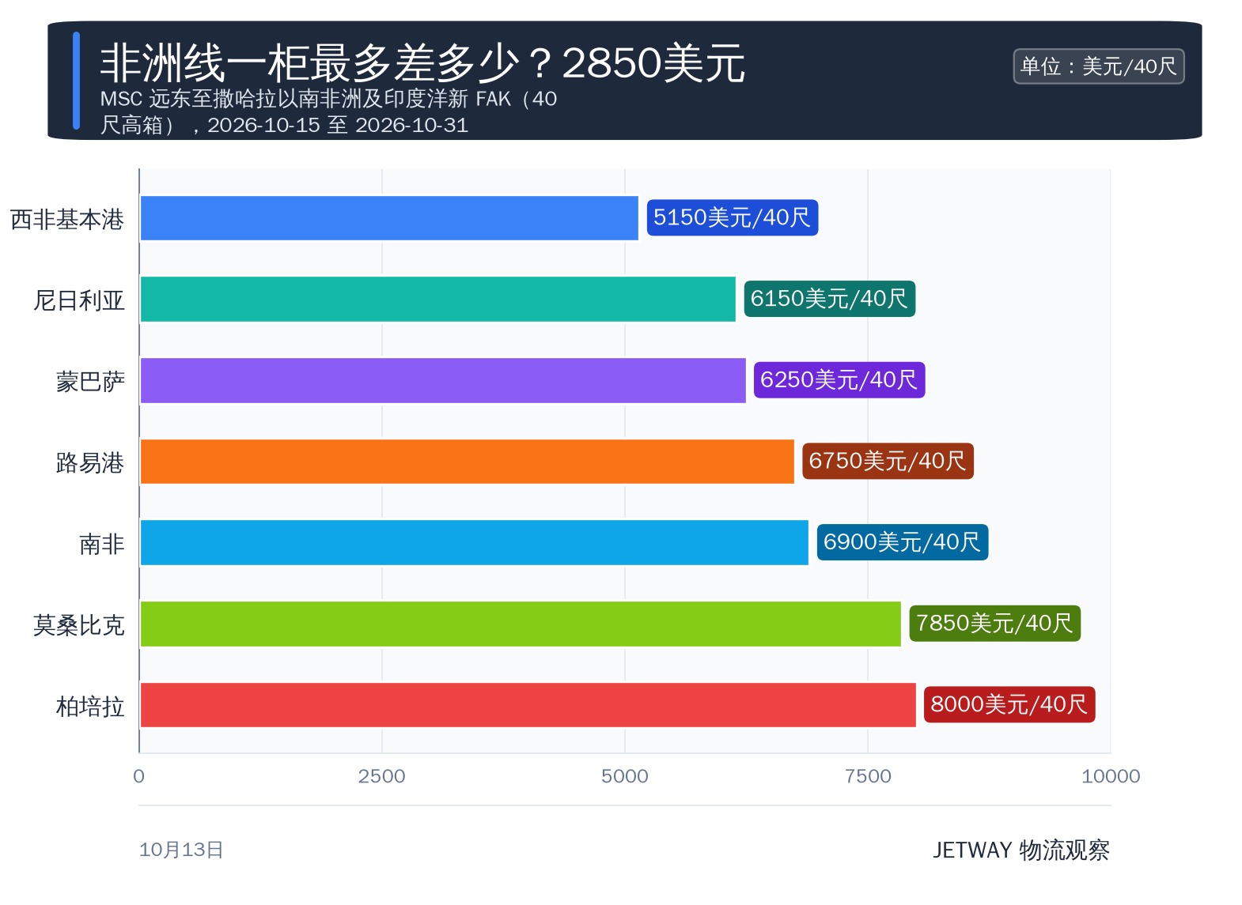Click the 莫桑比克 axis label
The image size is (1242, 905).
tap(79, 625)
